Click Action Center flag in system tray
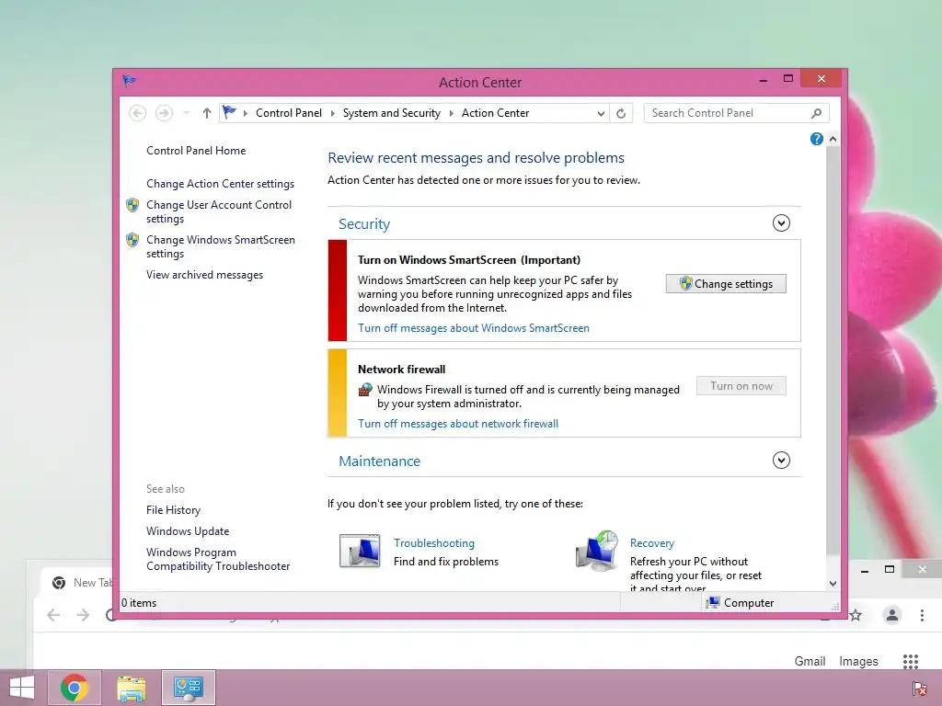The height and width of the screenshot is (706, 942). tap(919, 689)
